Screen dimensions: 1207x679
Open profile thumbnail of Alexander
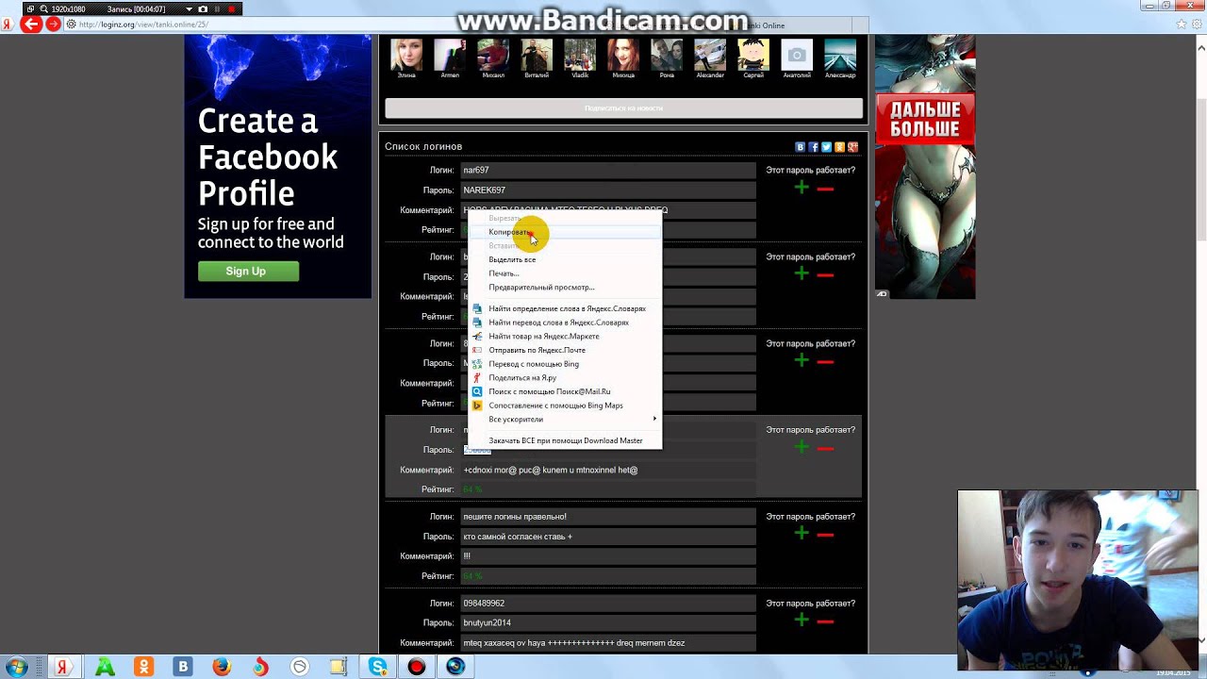point(710,55)
